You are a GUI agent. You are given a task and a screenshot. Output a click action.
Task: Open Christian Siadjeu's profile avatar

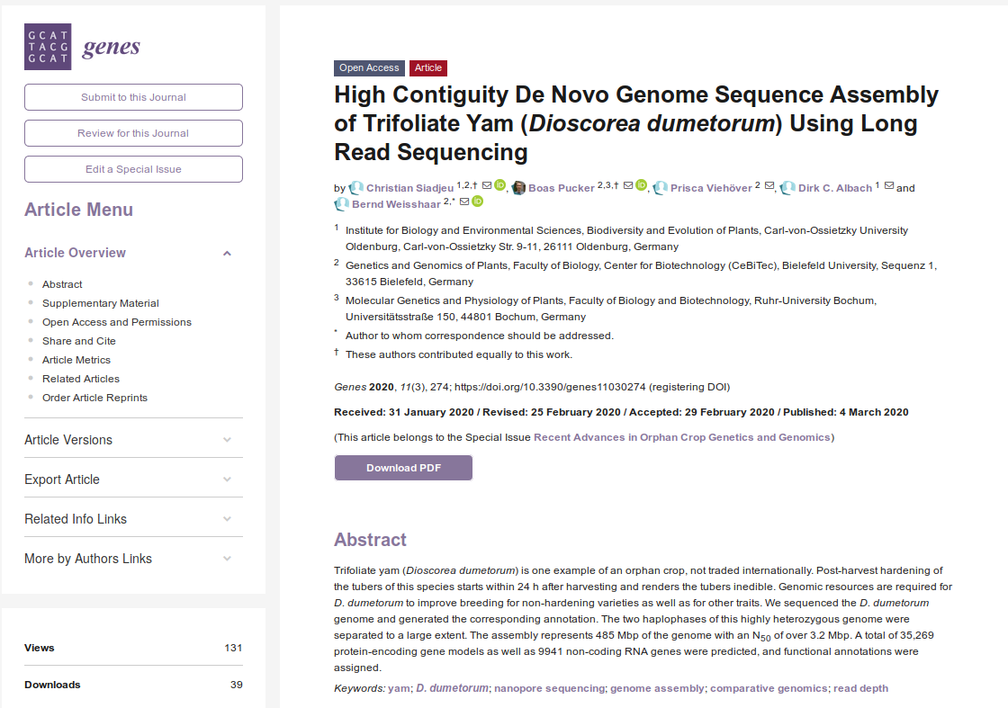coord(356,188)
